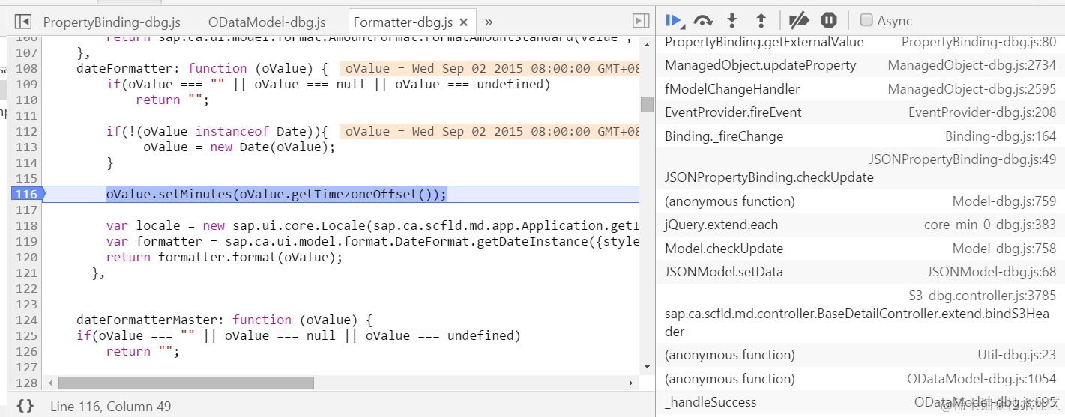Open Util-dbg.js:23 link

[x=1016, y=355]
